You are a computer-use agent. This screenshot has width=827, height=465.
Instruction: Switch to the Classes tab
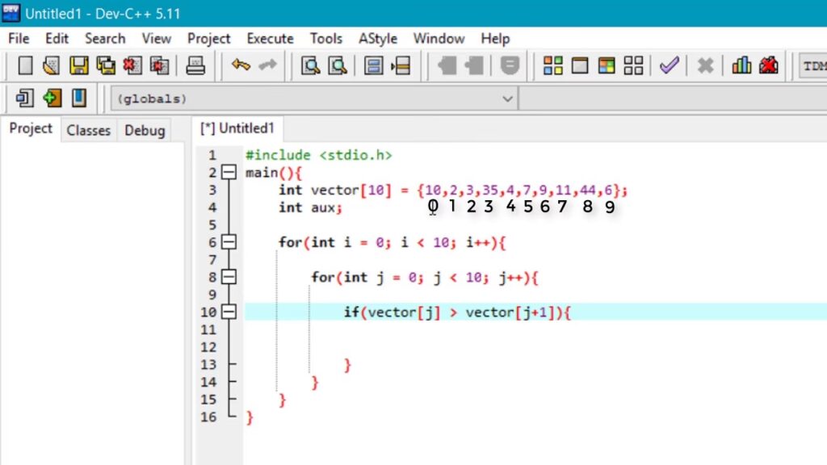click(x=88, y=130)
